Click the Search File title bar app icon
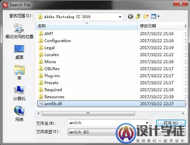Image resolution: width=190 pixels, height=145 pixels. (x=5, y=5)
